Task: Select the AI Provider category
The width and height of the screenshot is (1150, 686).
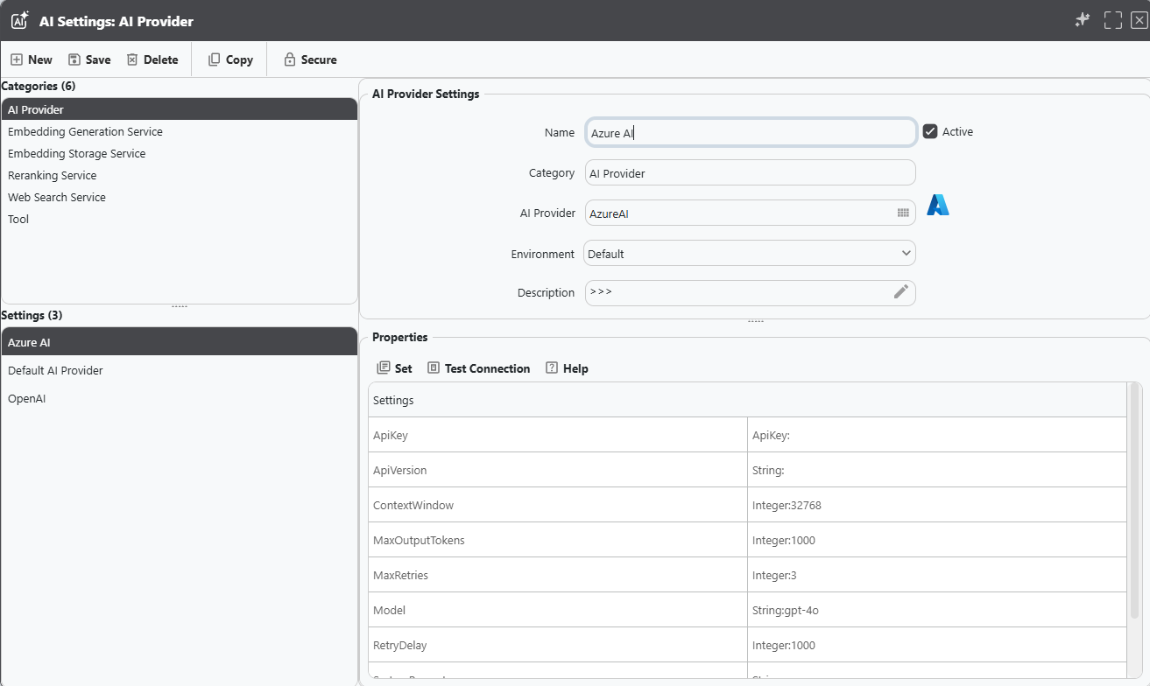Action: 179,109
